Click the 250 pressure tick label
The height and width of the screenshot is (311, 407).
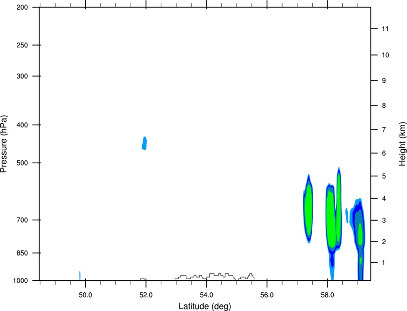tap(22, 45)
